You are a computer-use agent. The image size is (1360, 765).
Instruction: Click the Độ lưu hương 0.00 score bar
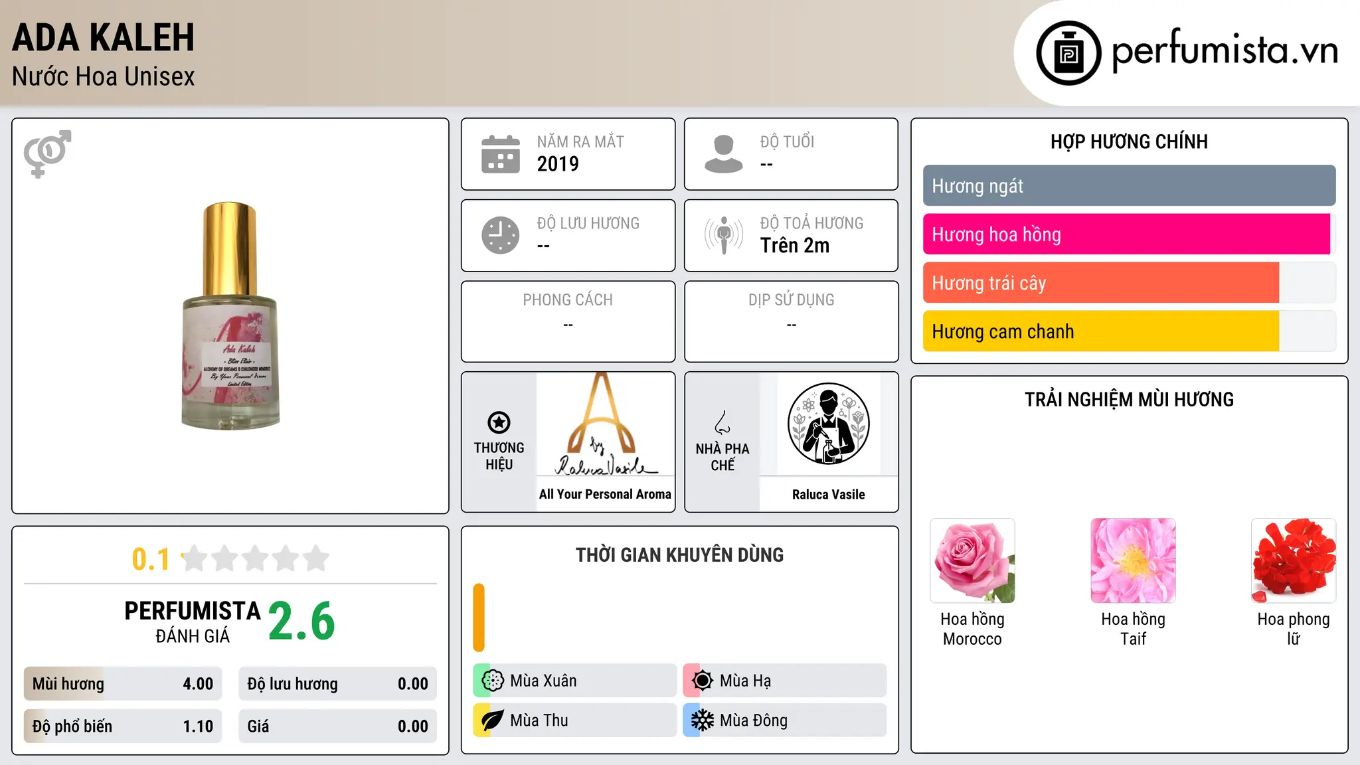(337, 684)
